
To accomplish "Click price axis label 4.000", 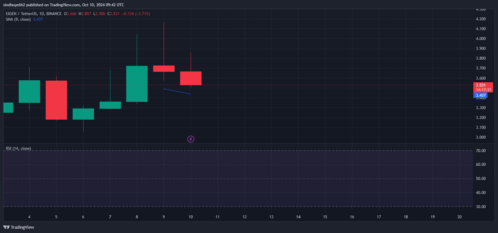I will [x=481, y=39].
